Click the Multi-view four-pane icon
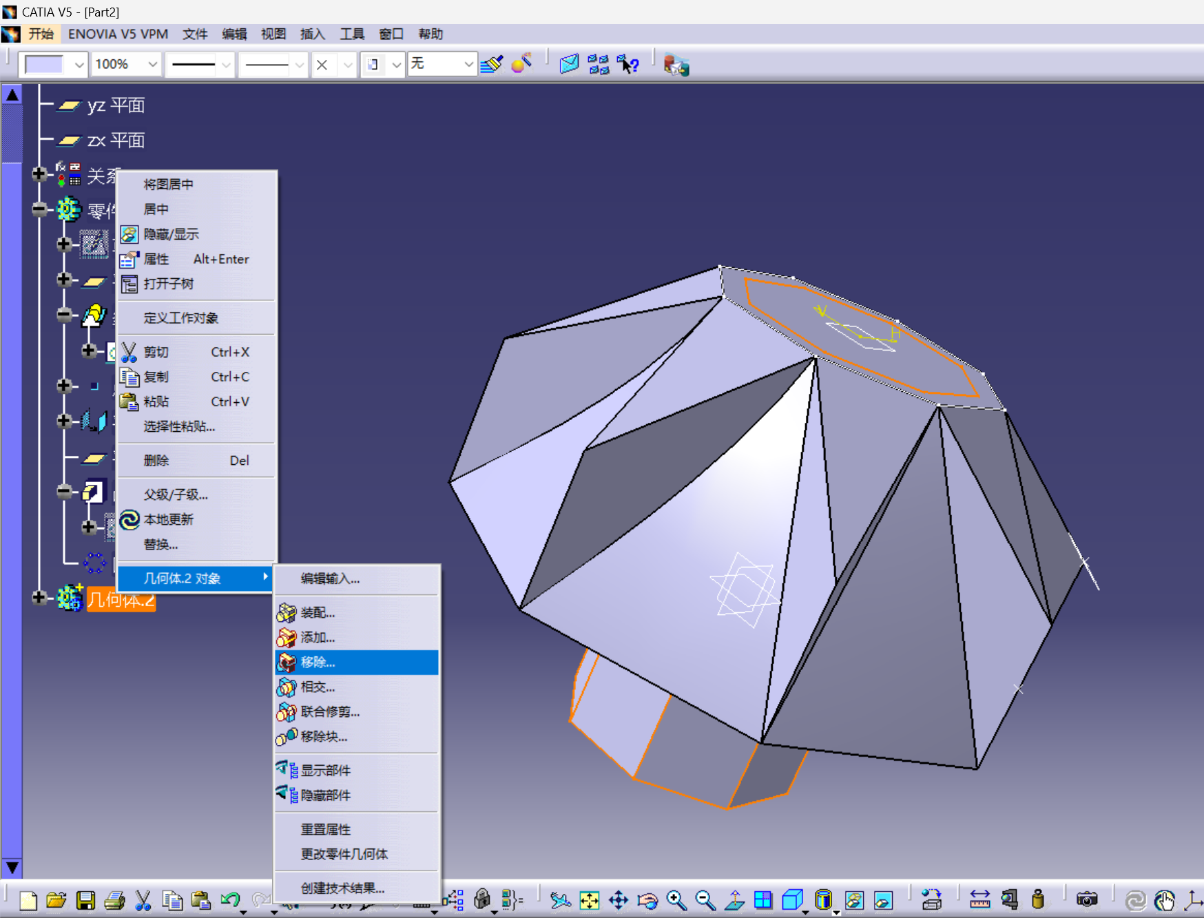The height and width of the screenshot is (918, 1204). tap(763, 900)
